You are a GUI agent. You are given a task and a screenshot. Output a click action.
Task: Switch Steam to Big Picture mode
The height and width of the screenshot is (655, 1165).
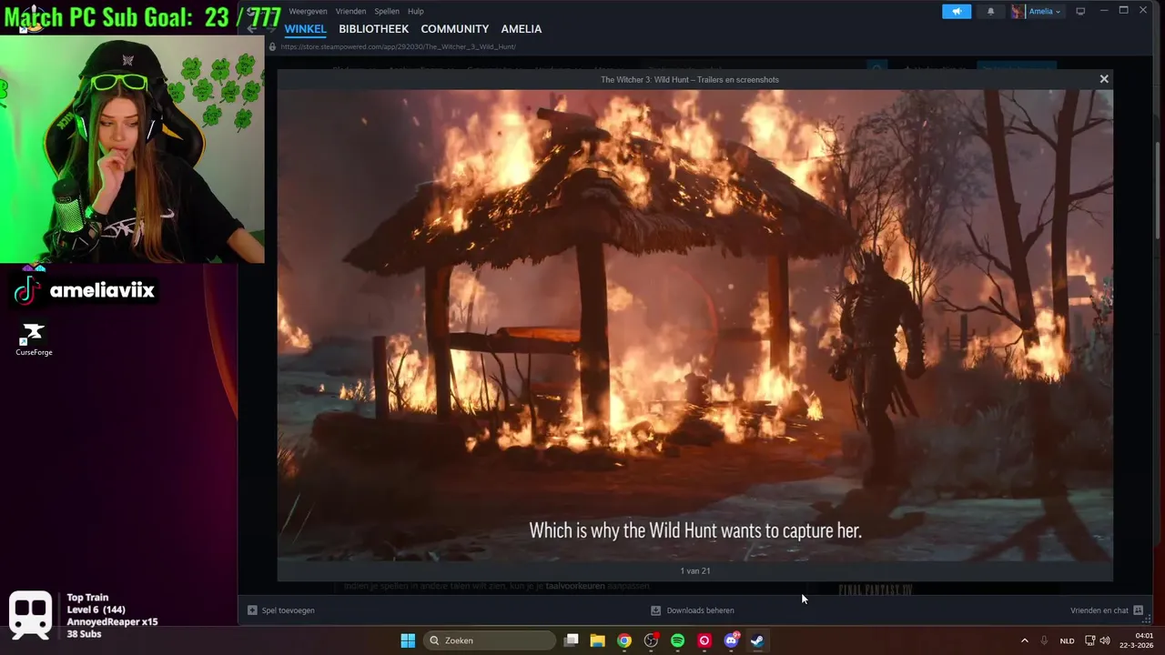point(1080,11)
